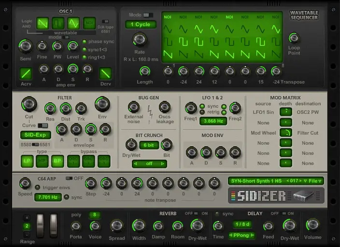
Task: Click the modulation wheel
Action: pos(53,225)
